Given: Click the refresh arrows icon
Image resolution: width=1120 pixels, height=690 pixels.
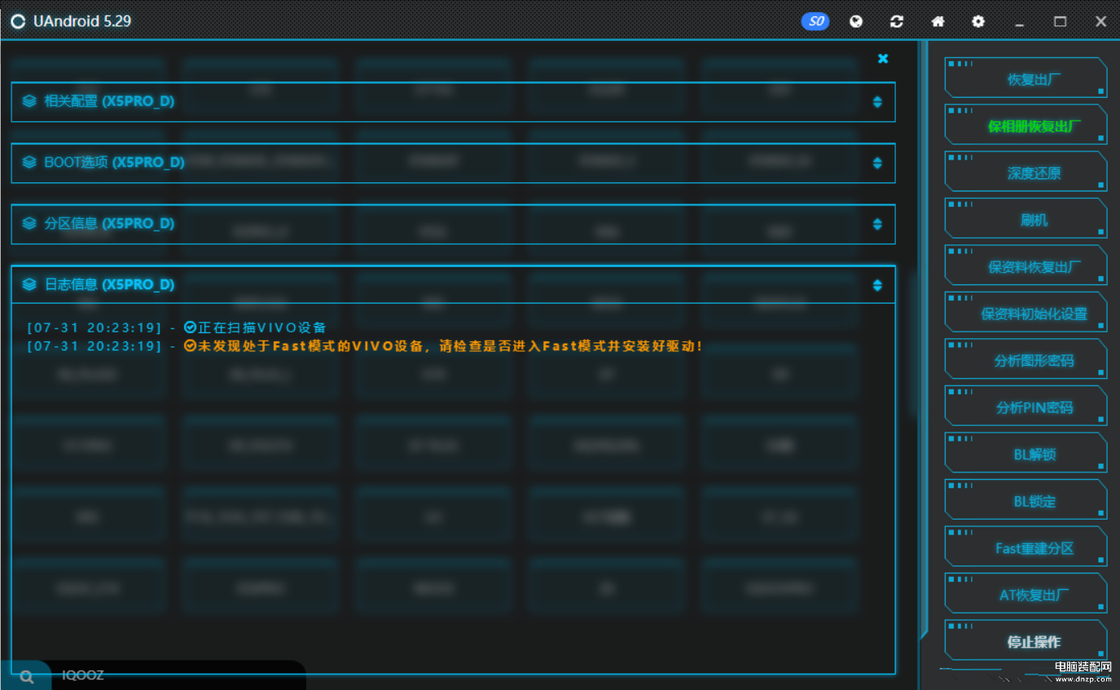Looking at the screenshot, I should (x=897, y=22).
